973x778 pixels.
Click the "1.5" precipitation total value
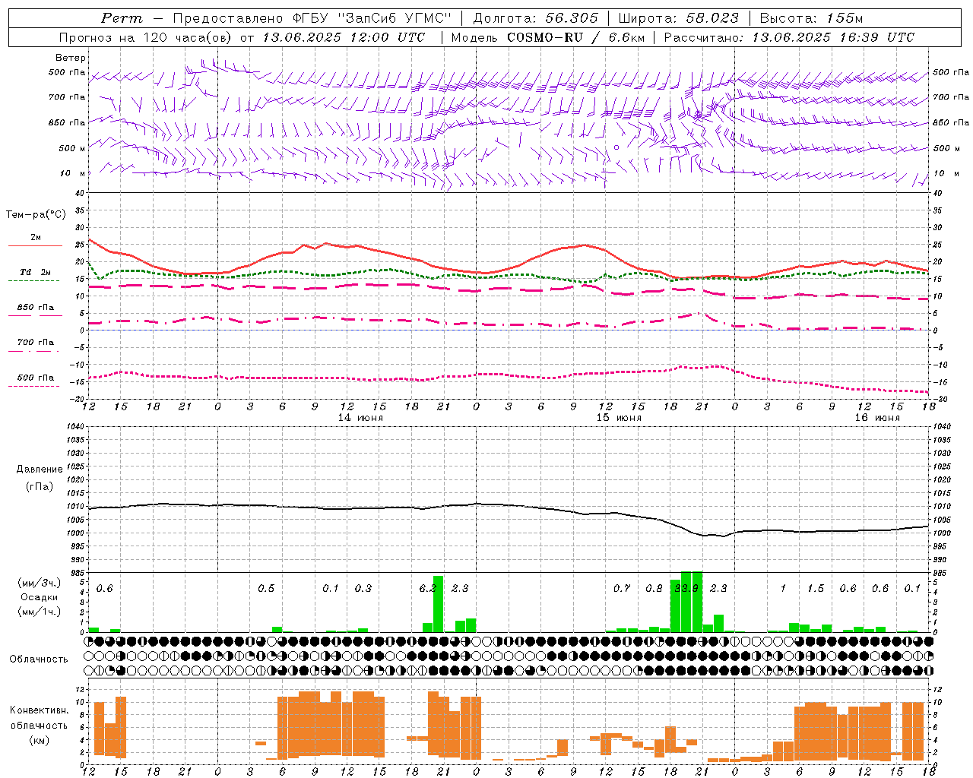point(816,588)
